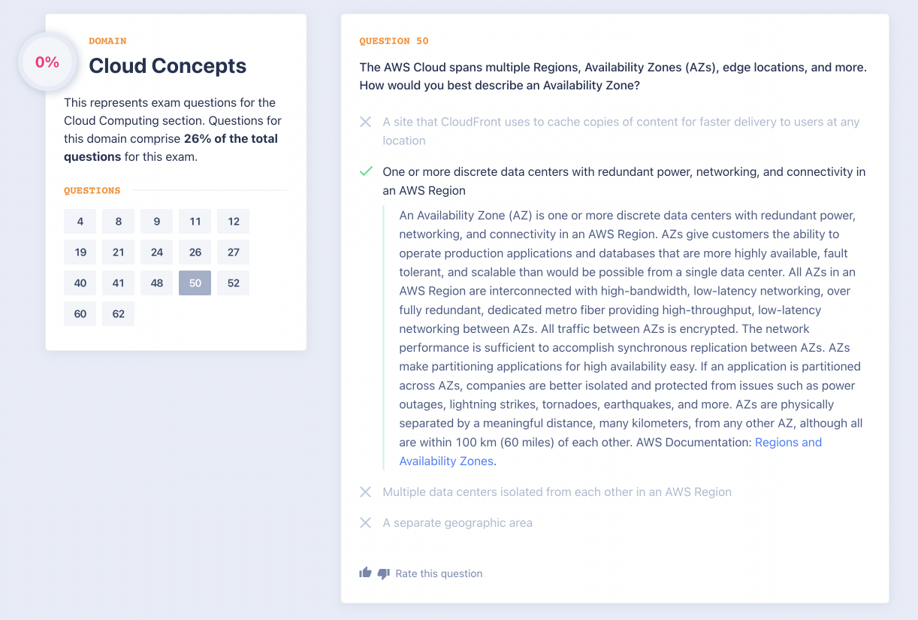This screenshot has width=918, height=620.
Task: Select the 'Multiple data centers isolated' answer
Action: [557, 491]
